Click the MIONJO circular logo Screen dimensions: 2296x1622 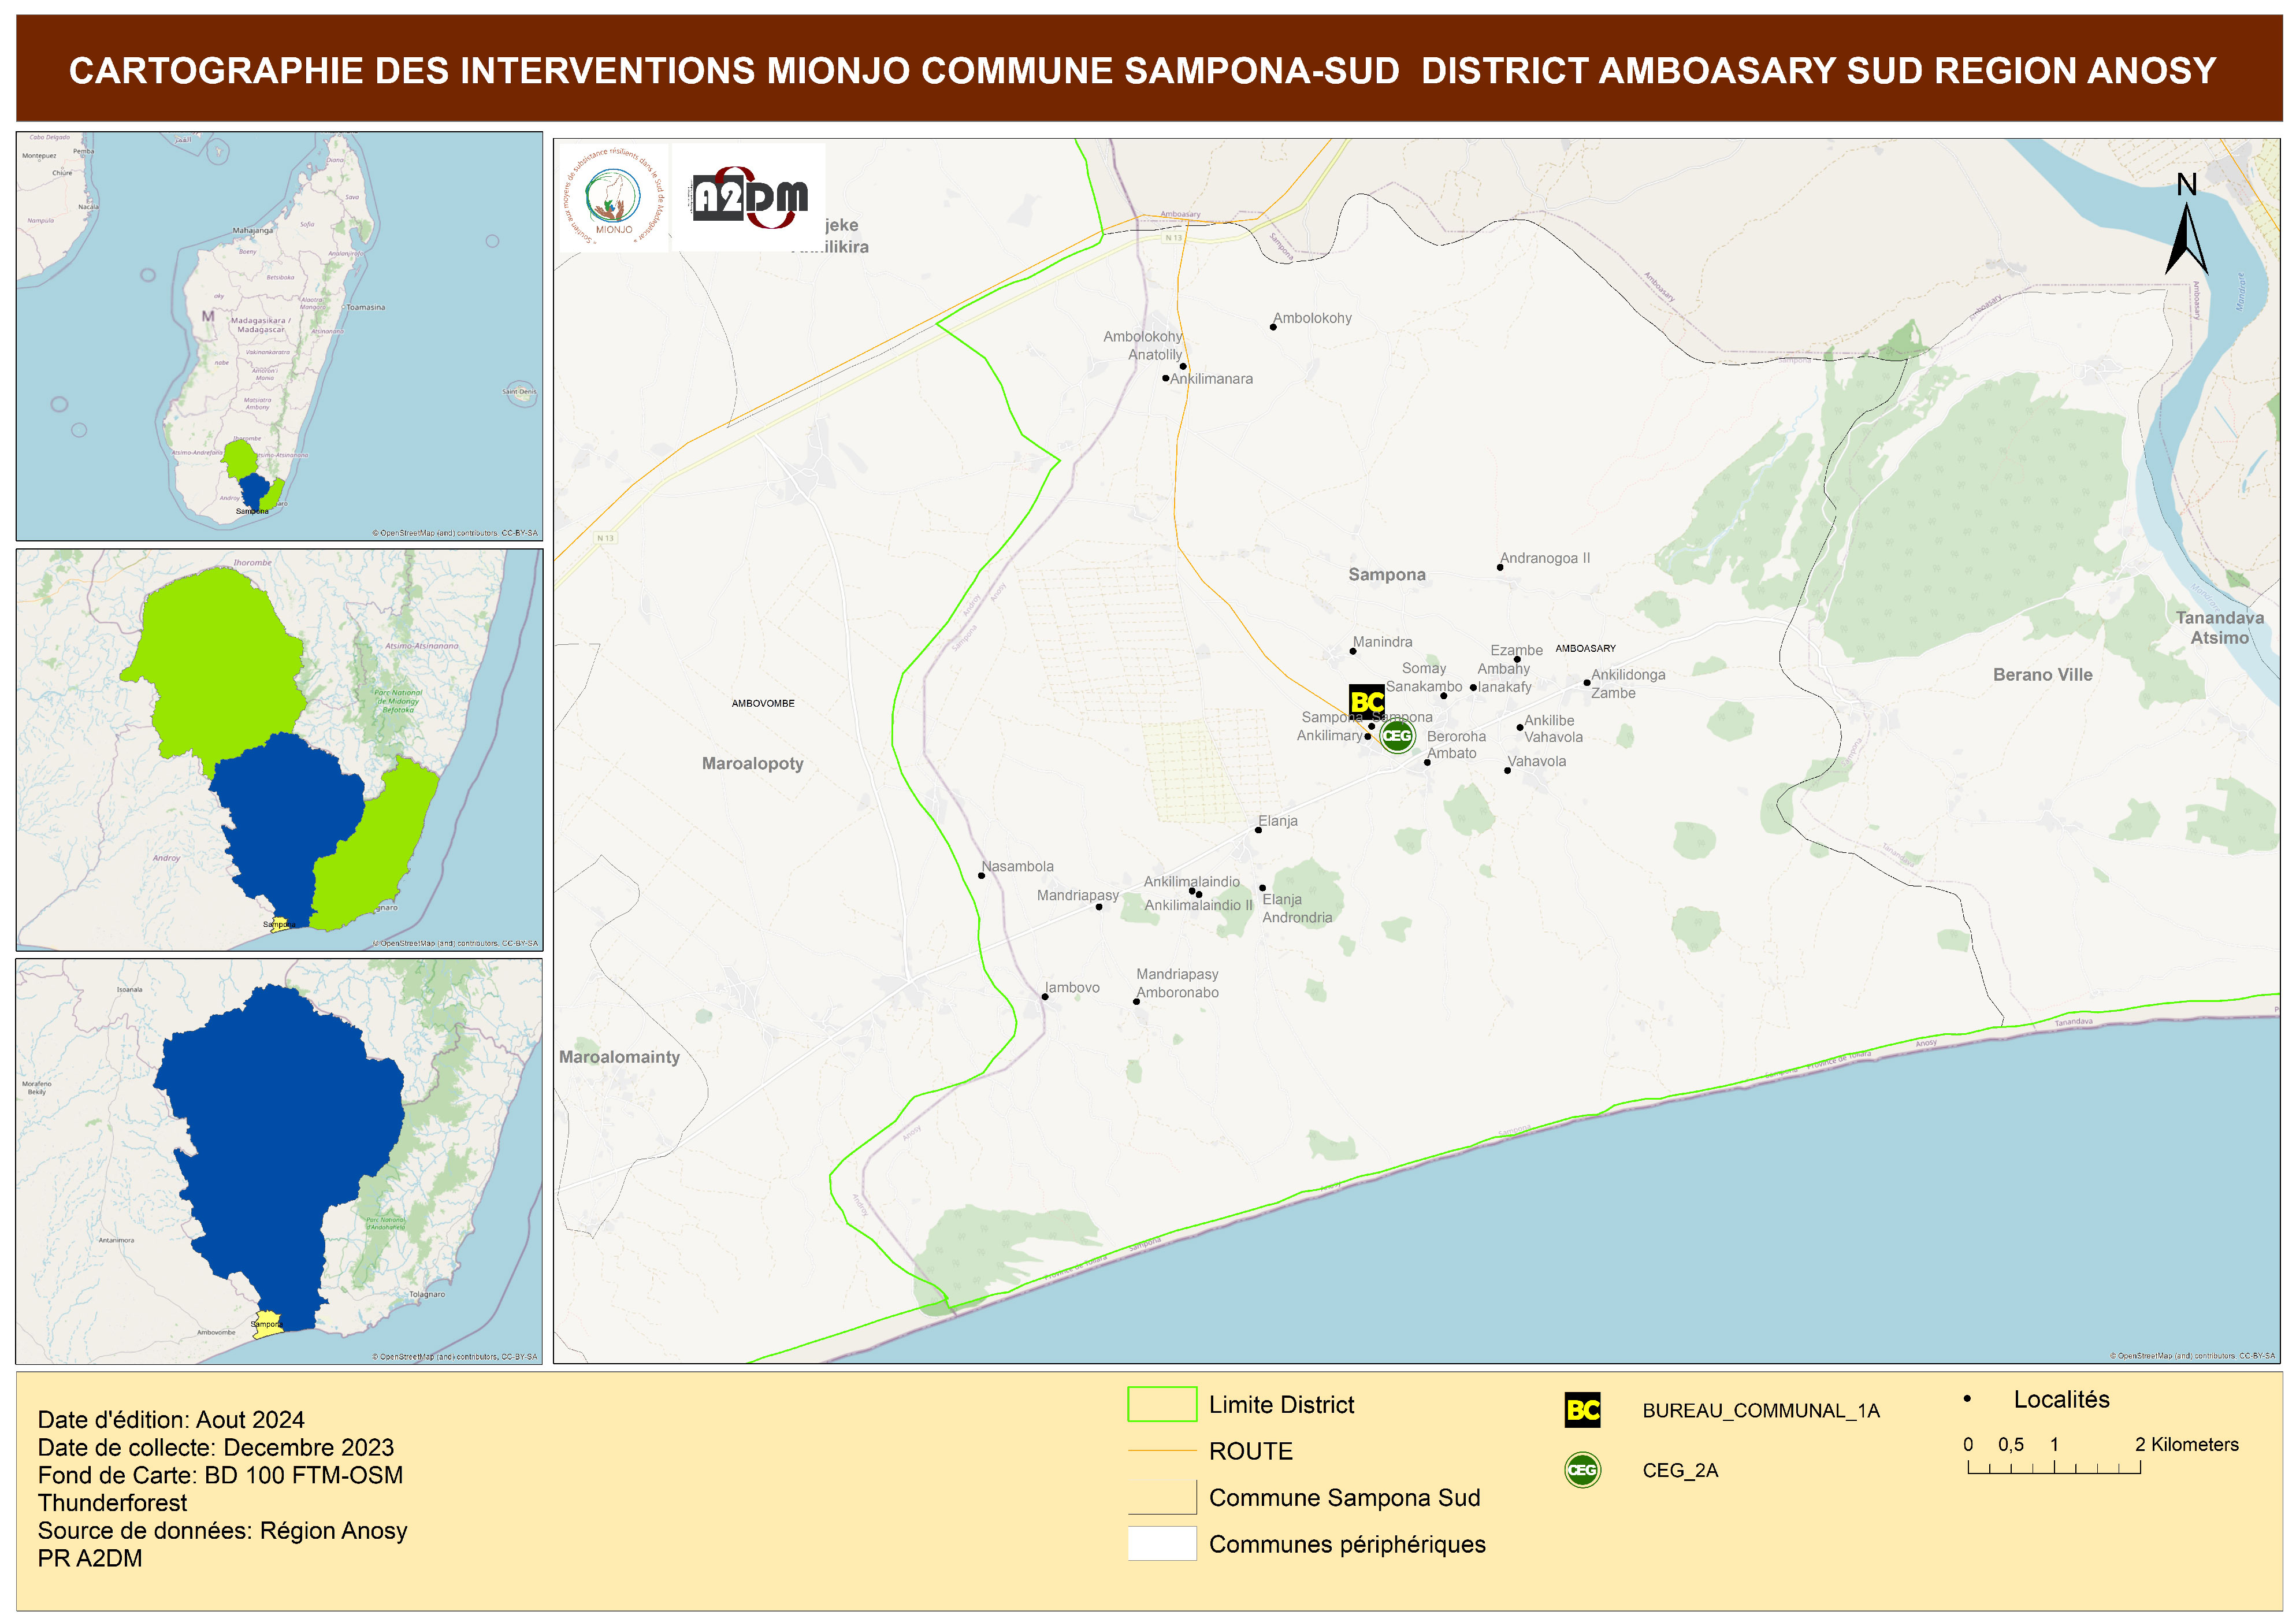click(x=613, y=197)
